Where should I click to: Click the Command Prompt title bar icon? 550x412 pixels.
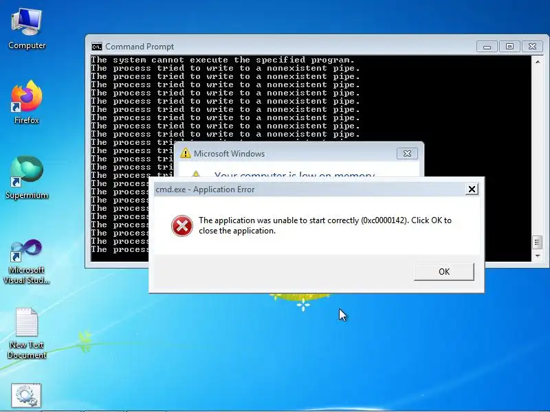pos(97,47)
